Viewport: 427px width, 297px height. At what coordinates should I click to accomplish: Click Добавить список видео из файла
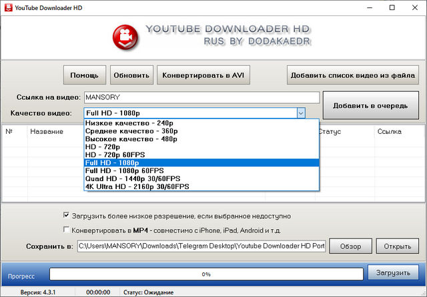(354, 75)
